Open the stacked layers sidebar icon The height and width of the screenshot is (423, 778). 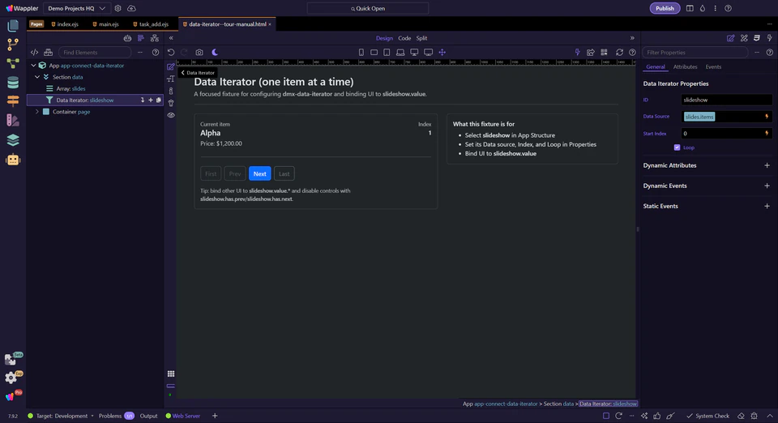(x=13, y=140)
